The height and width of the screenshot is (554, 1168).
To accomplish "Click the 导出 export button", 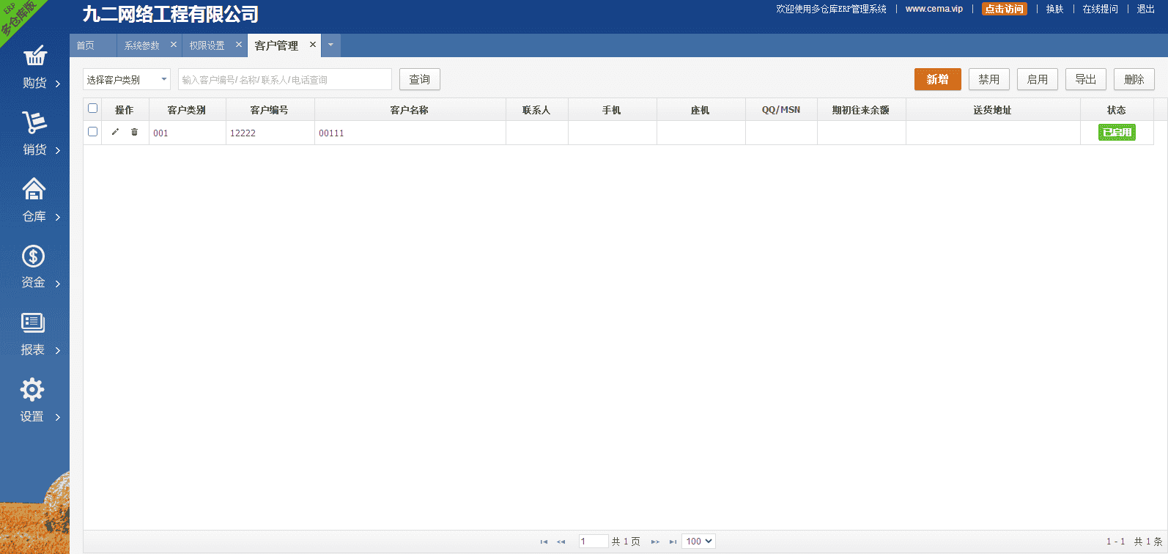I will [1085, 79].
